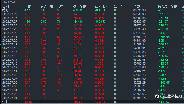This screenshot has width=184, height=104.
Task: Select the 2022.07.11 date row
Action: click(10, 71)
